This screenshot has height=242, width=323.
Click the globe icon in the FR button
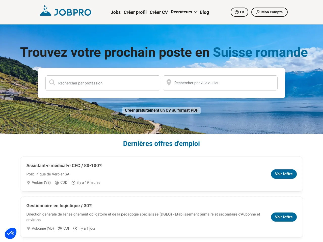237,12
